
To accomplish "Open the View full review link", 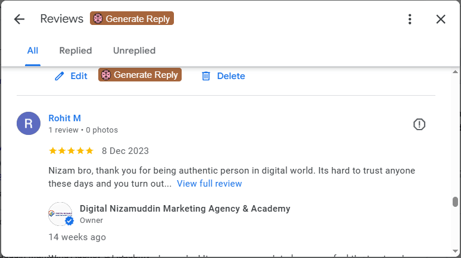I will point(209,184).
